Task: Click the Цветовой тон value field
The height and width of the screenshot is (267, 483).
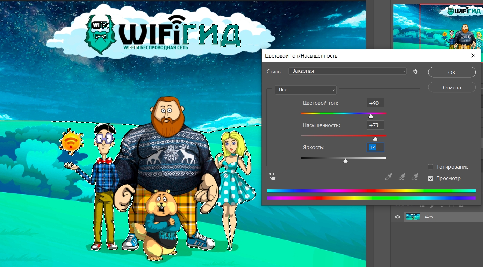Action: [375, 103]
